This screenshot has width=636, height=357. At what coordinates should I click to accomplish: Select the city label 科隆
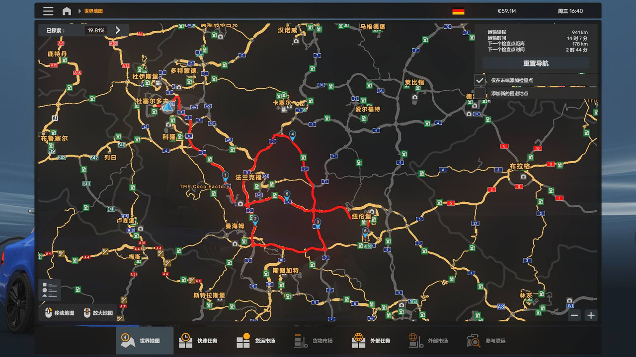[169, 137]
